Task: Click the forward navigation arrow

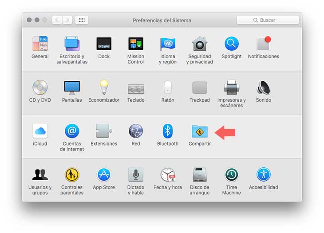Action: point(67,20)
